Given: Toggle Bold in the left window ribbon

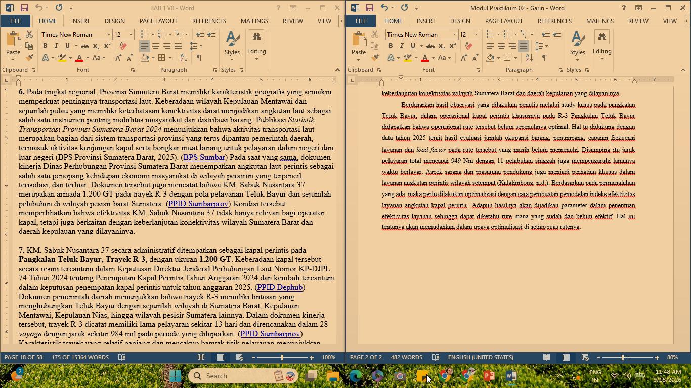Looking at the screenshot, I should (45, 46).
